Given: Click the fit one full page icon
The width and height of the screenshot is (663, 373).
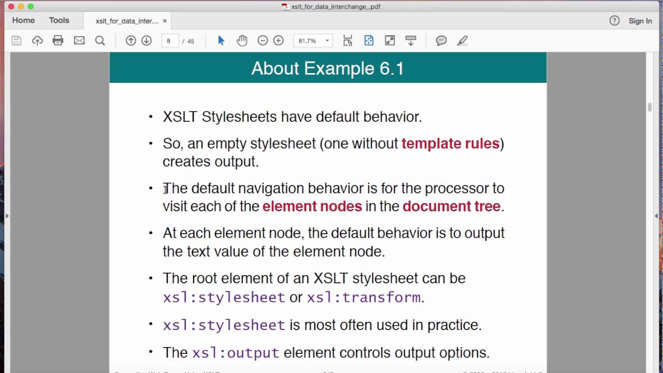Looking at the screenshot, I should tap(369, 40).
